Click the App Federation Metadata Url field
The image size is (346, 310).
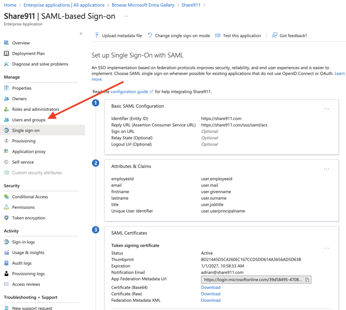coord(256,280)
